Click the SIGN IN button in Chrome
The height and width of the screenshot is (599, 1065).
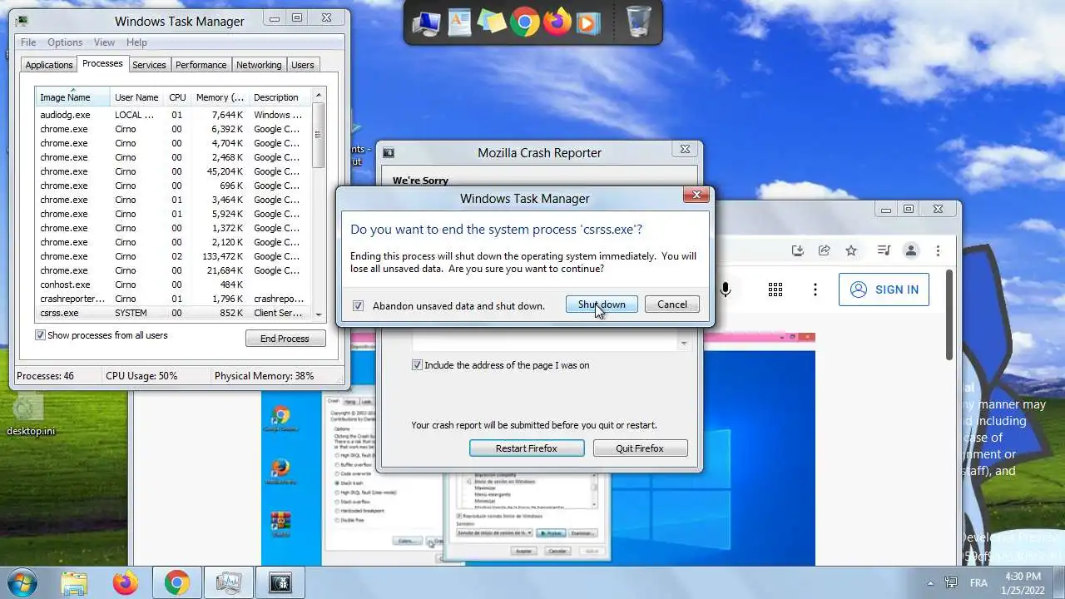point(884,290)
